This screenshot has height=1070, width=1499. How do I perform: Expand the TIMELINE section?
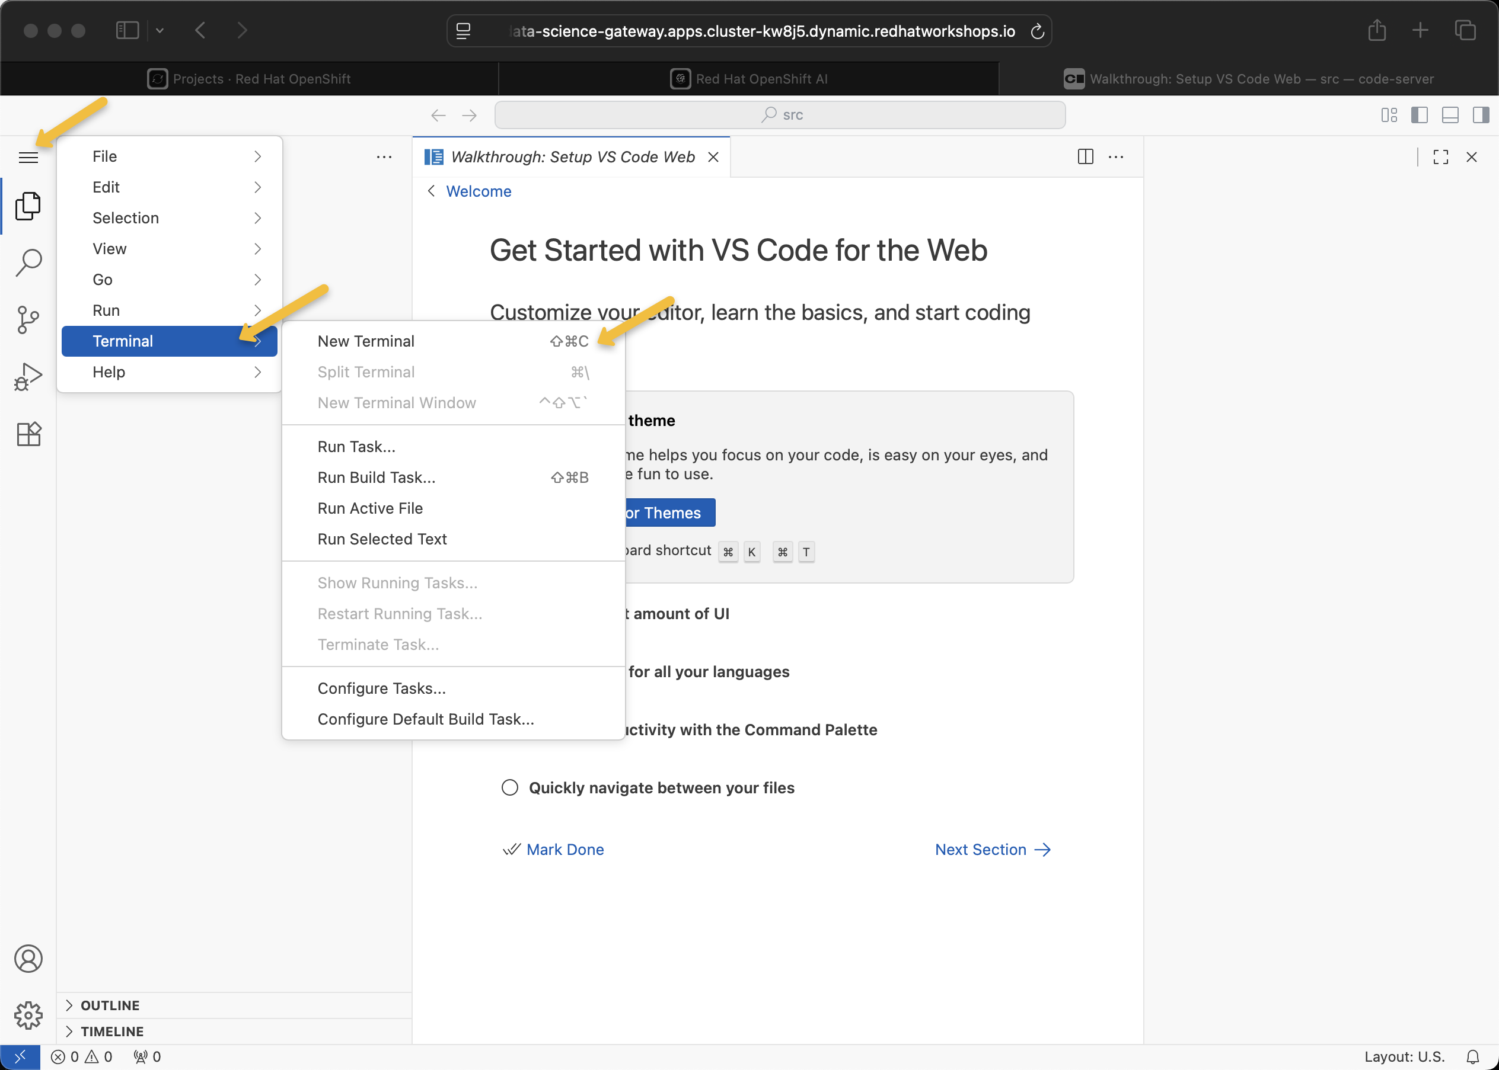[x=111, y=1031]
